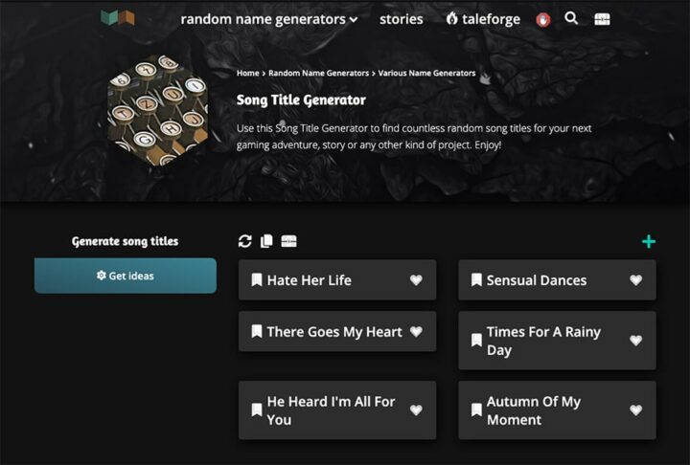Toggle heart on Times For A Rainy Day
This screenshot has height=465, width=690.
(636, 341)
